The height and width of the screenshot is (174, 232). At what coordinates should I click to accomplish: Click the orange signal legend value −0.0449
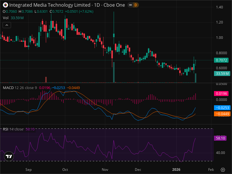point(73,88)
